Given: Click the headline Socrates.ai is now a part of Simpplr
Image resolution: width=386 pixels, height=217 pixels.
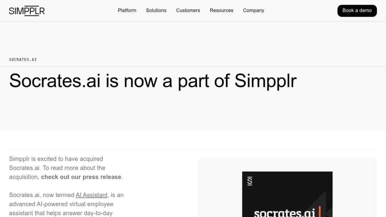Looking at the screenshot, I should 153,81.
